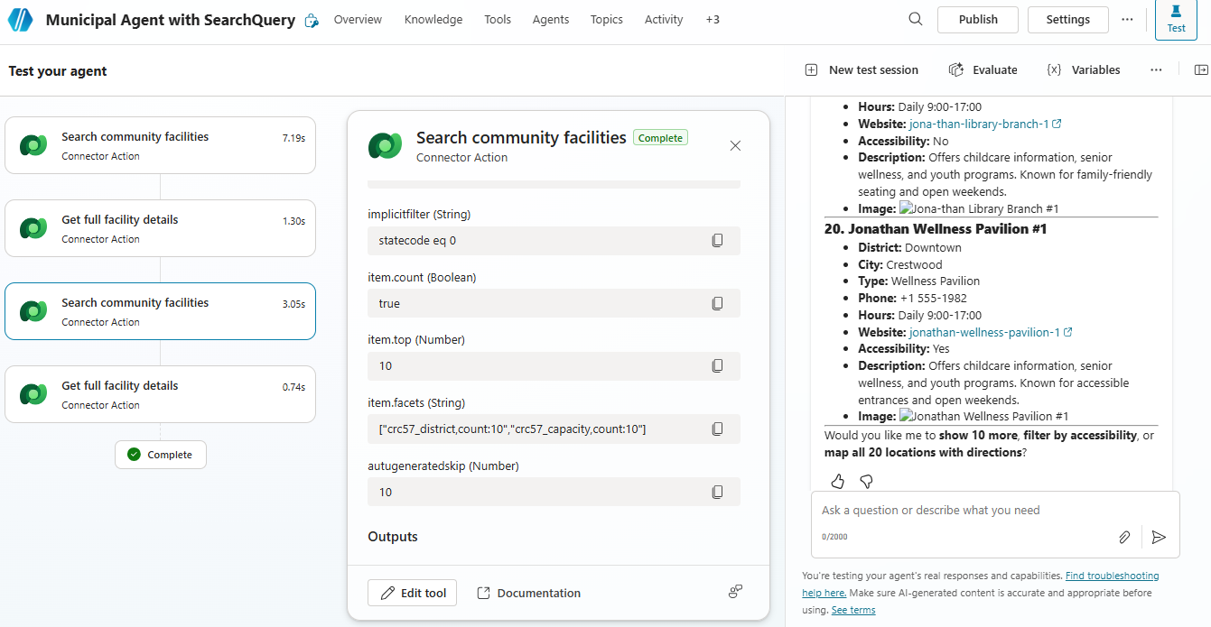Click the thumbs up feedback icon
This screenshot has width=1211, height=627.
tap(837, 481)
